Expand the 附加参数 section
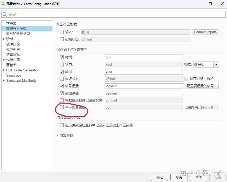 [x=57, y=135]
